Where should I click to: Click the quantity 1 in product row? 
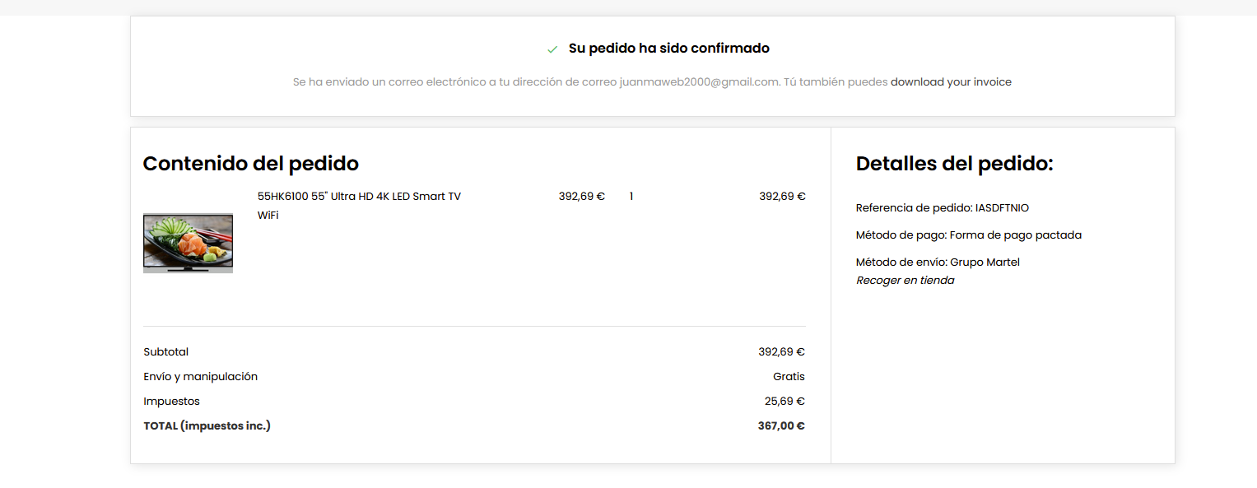click(631, 197)
